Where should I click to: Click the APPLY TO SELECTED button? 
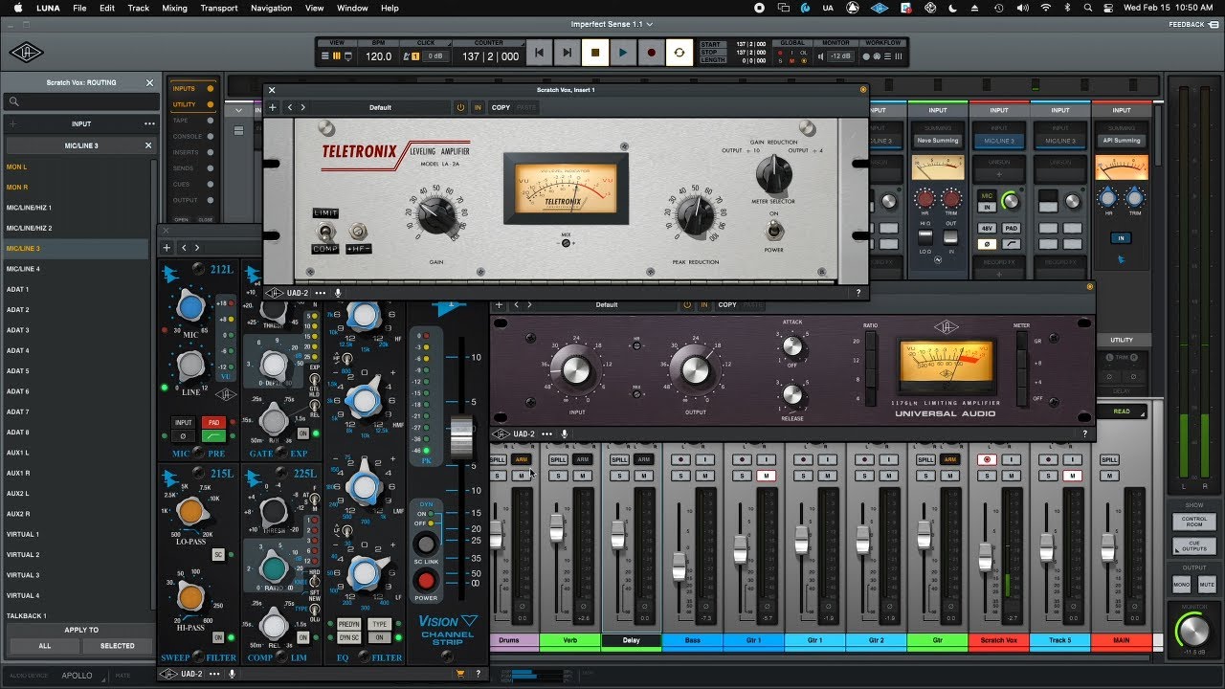(x=118, y=646)
